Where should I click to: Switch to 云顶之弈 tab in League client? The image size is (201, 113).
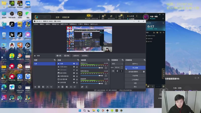click(x=66, y=17)
